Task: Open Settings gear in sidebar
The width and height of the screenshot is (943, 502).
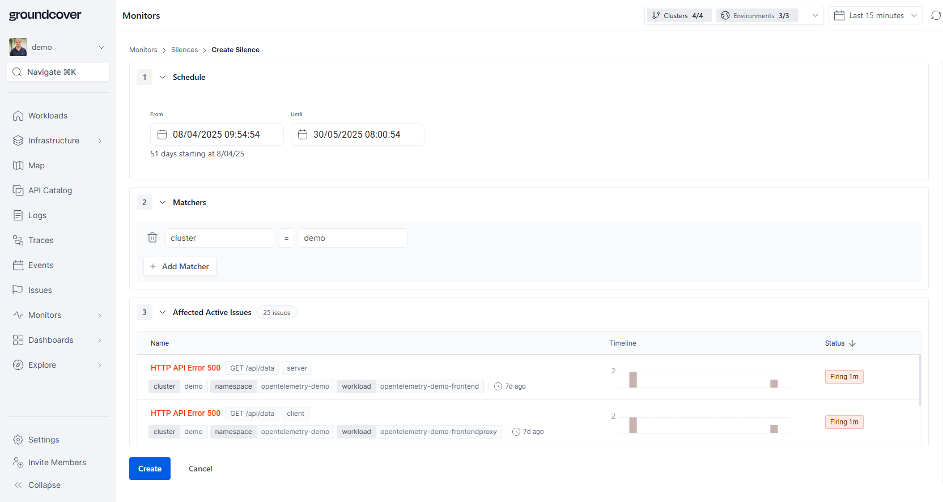Action: (x=18, y=440)
